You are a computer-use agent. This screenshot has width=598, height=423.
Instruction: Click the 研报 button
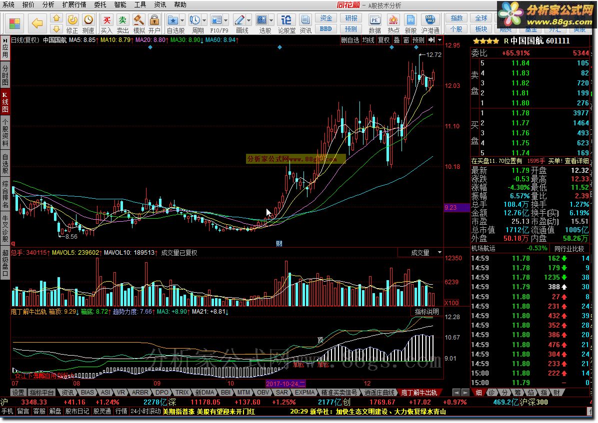click(x=351, y=18)
